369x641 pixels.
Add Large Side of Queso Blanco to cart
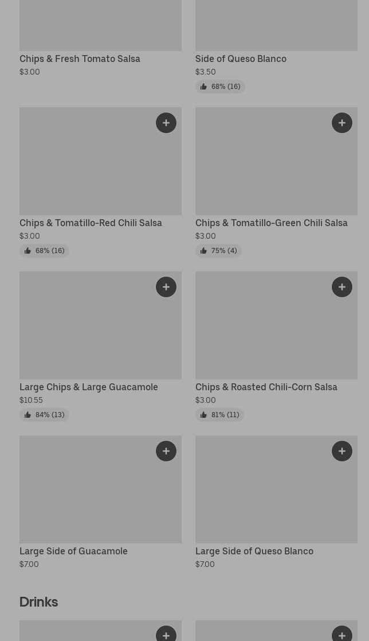click(x=342, y=451)
